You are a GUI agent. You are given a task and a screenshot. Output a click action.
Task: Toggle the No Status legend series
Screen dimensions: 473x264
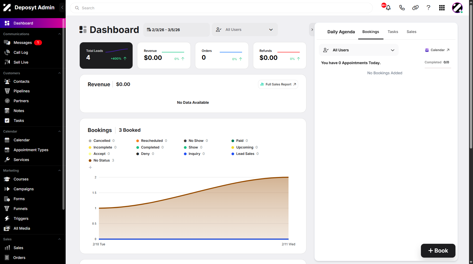[x=101, y=160]
